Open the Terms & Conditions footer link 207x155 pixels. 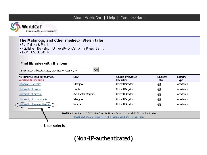120,117
